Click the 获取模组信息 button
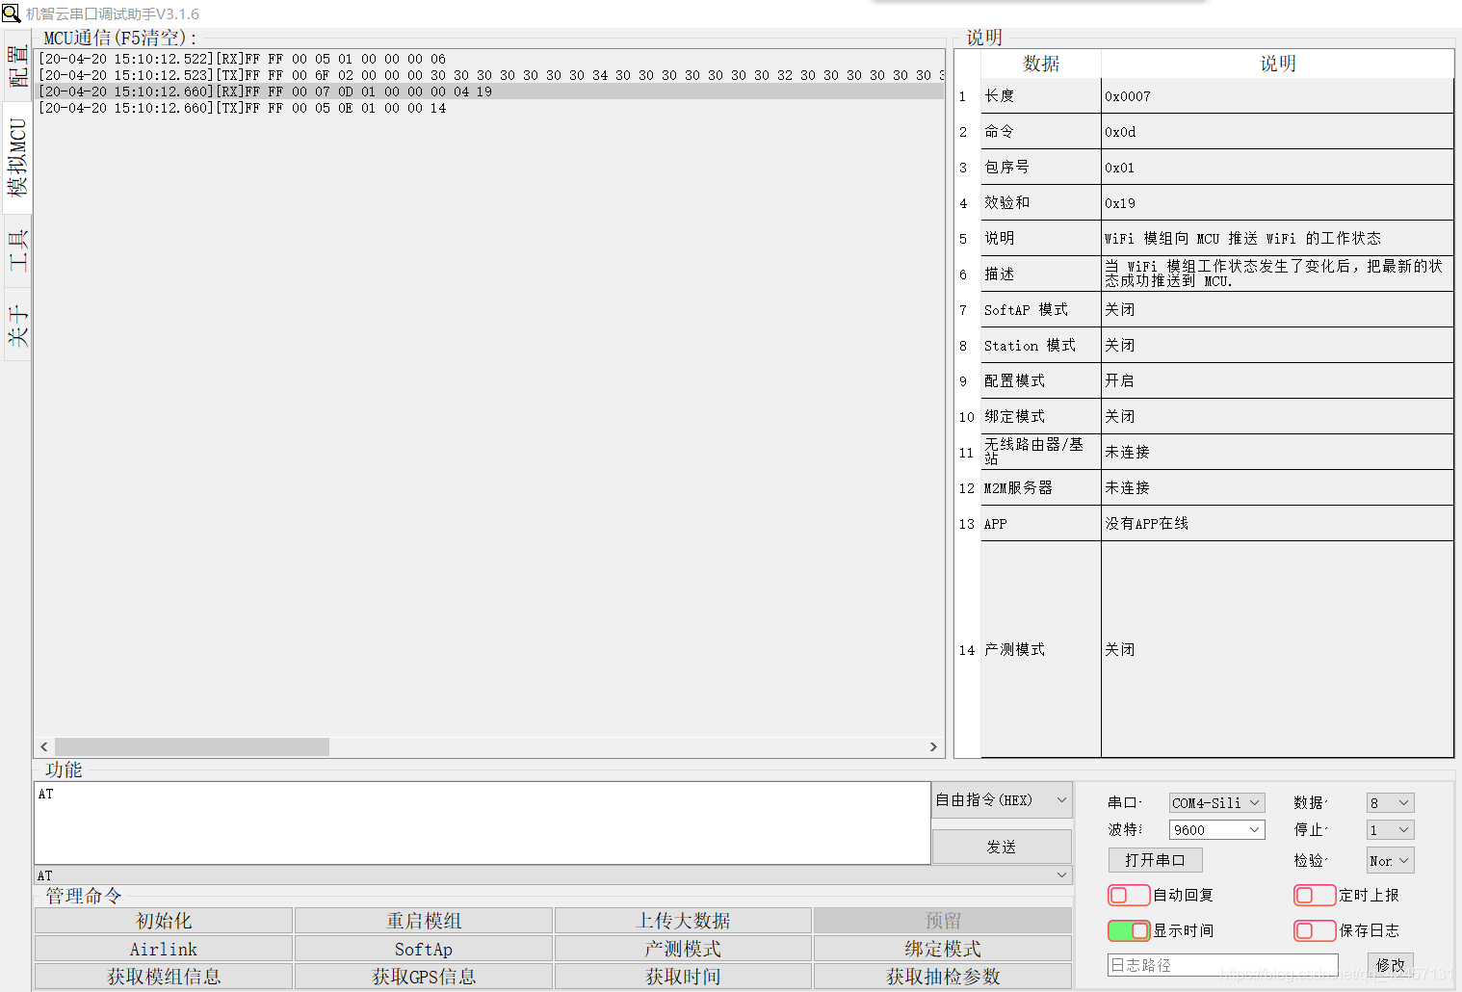Viewport: 1462px width, 992px height. (x=164, y=977)
